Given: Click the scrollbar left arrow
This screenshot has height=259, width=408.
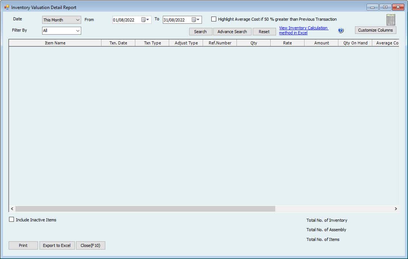Looking at the screenshot, I should click(12, 209).
